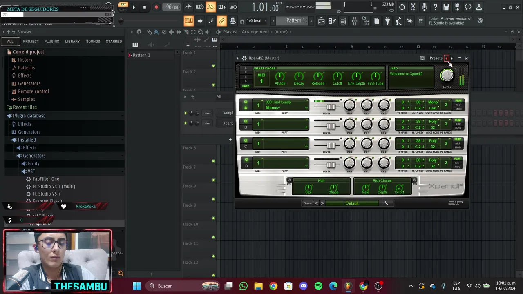
Task: Click the Browser search magnifier icon
Action: (121, 273)
